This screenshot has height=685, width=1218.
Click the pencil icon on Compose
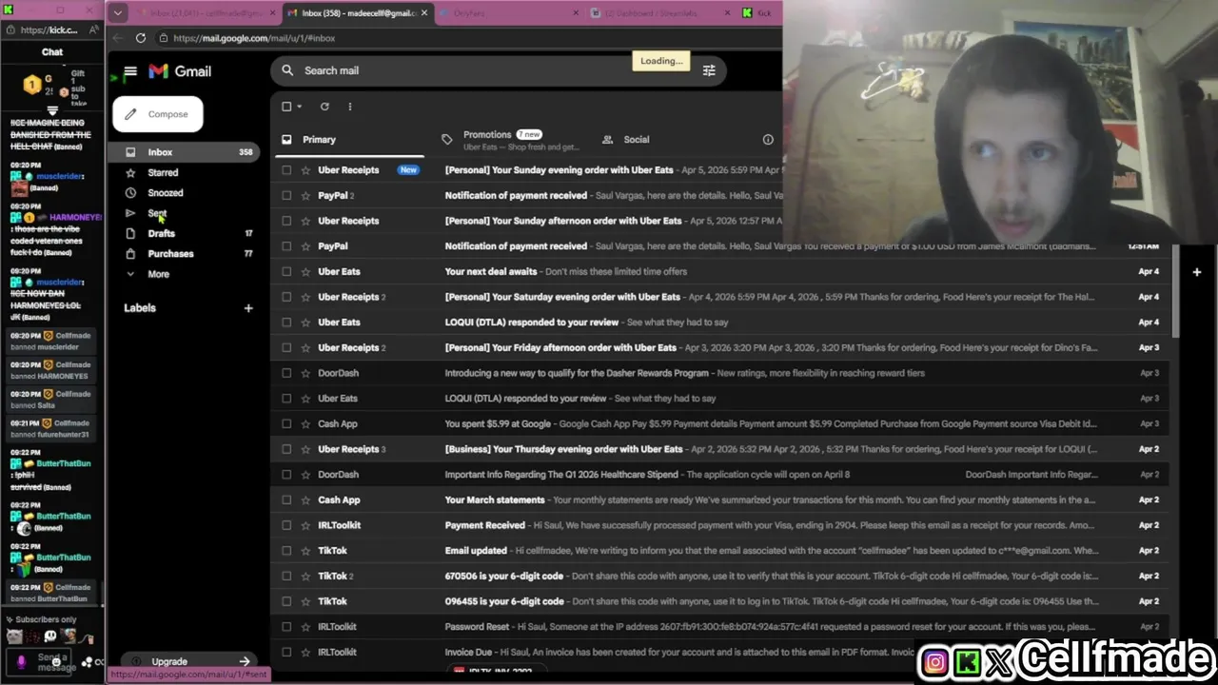(x=130, y=114)
